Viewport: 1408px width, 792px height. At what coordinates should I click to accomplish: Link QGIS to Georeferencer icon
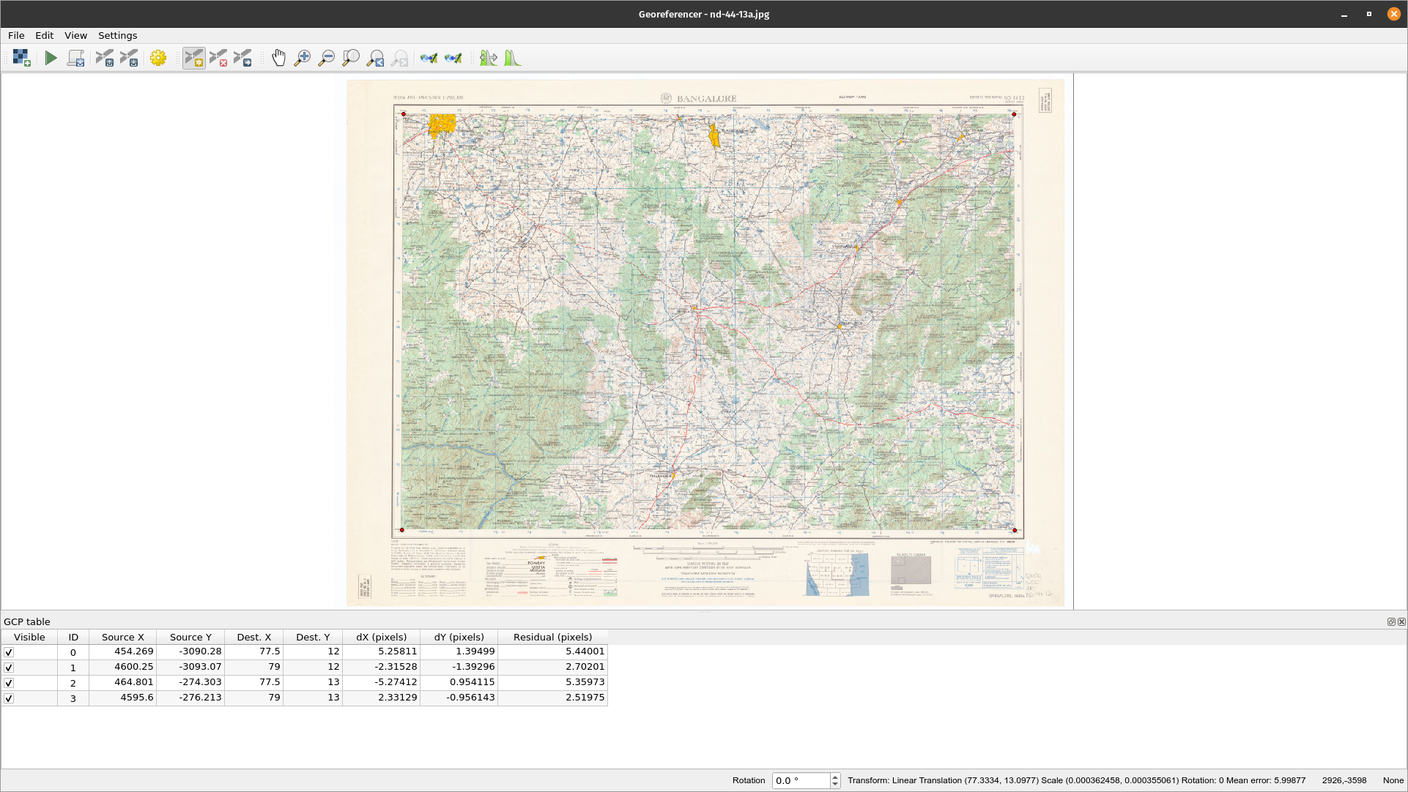[x=453, y=58]
